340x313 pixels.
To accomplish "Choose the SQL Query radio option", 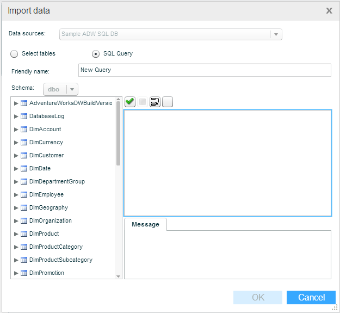I will coord(96,54).
